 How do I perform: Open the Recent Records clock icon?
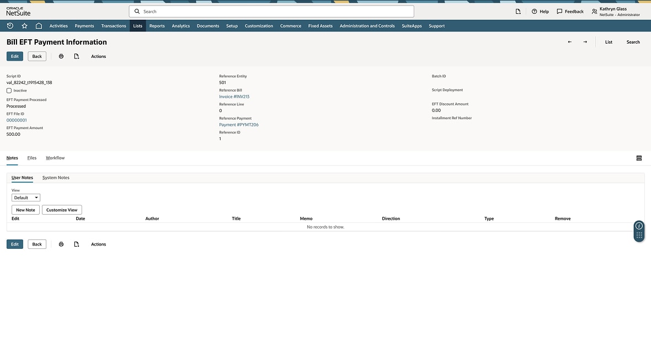coord(10,26)
